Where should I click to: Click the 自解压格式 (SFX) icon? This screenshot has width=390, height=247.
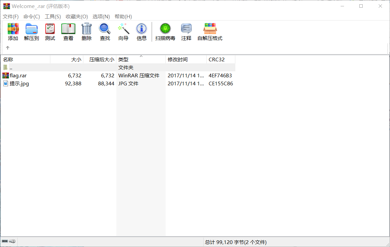pyautogui.click(x=210, y=29)
